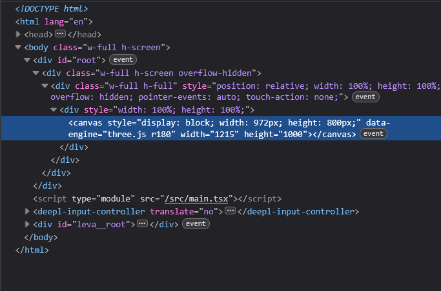
Task: Select the html lang="en" element
Action: 54,22
